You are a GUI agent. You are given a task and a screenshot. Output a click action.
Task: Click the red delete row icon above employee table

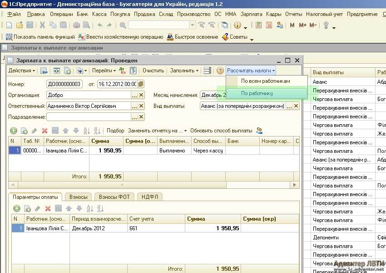click(x=45, y=131)
